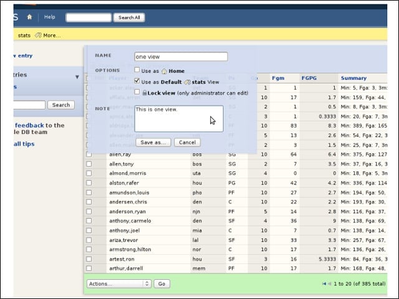The image size is (399, 299).
Task: Uncheck Use as Default stats View
Action: (137, 81)
